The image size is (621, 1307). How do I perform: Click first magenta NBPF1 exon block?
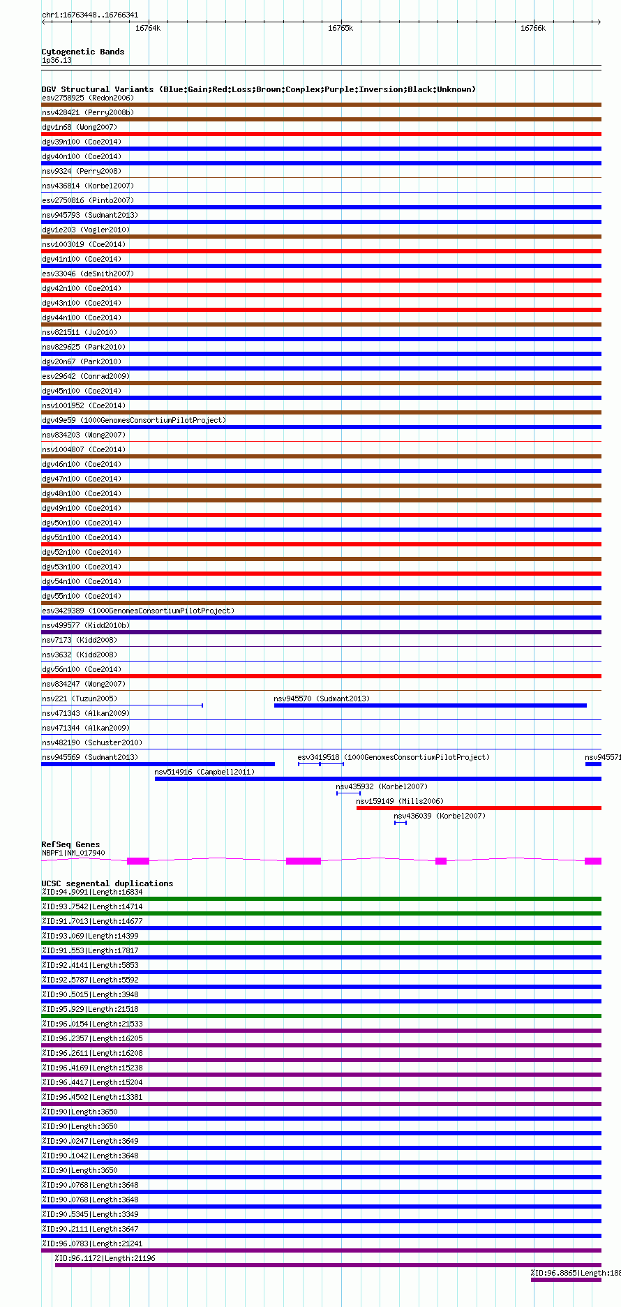tap(138, 861)
